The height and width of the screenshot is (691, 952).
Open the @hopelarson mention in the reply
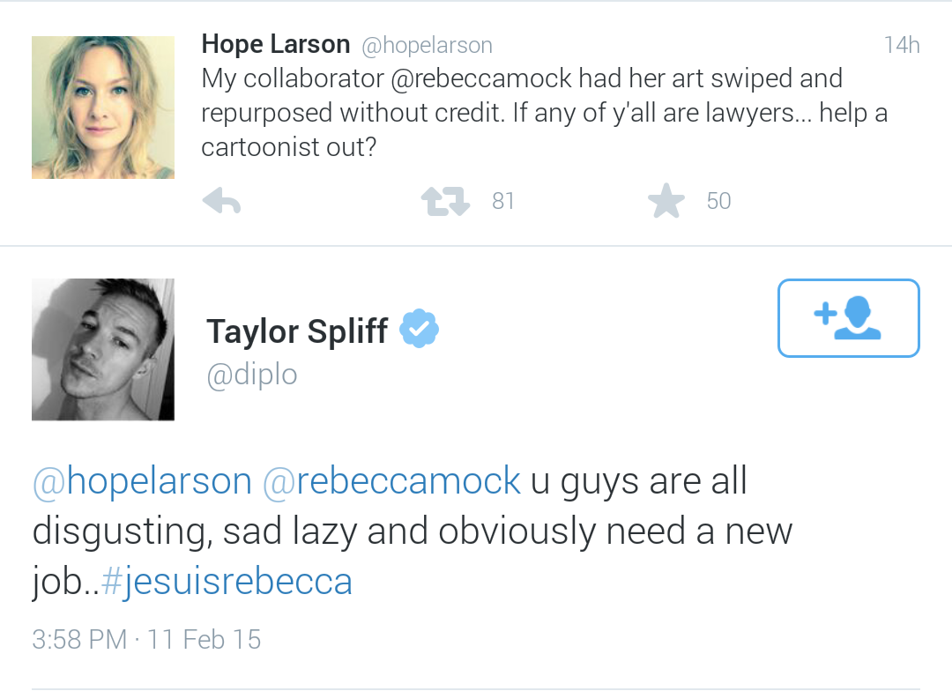(x=142, y=481)
